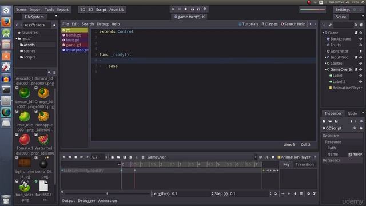Image resolution: width=366 pixels, height=206 pixels.
Task: Open the GameOver animation dropdown
Action: tap(202, 157)
